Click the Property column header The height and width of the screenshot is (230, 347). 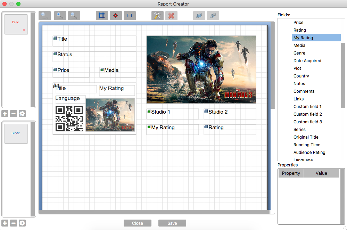pyautogui.click(x=291, y=173)
